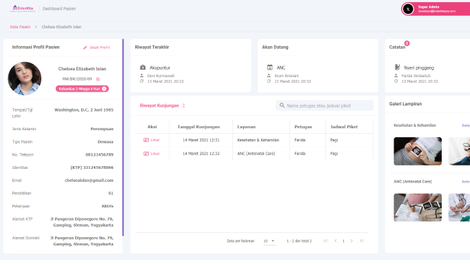Click the BidanKita logo
The image size is (470, 264).
pyautogui.click(x=23, y=8)
